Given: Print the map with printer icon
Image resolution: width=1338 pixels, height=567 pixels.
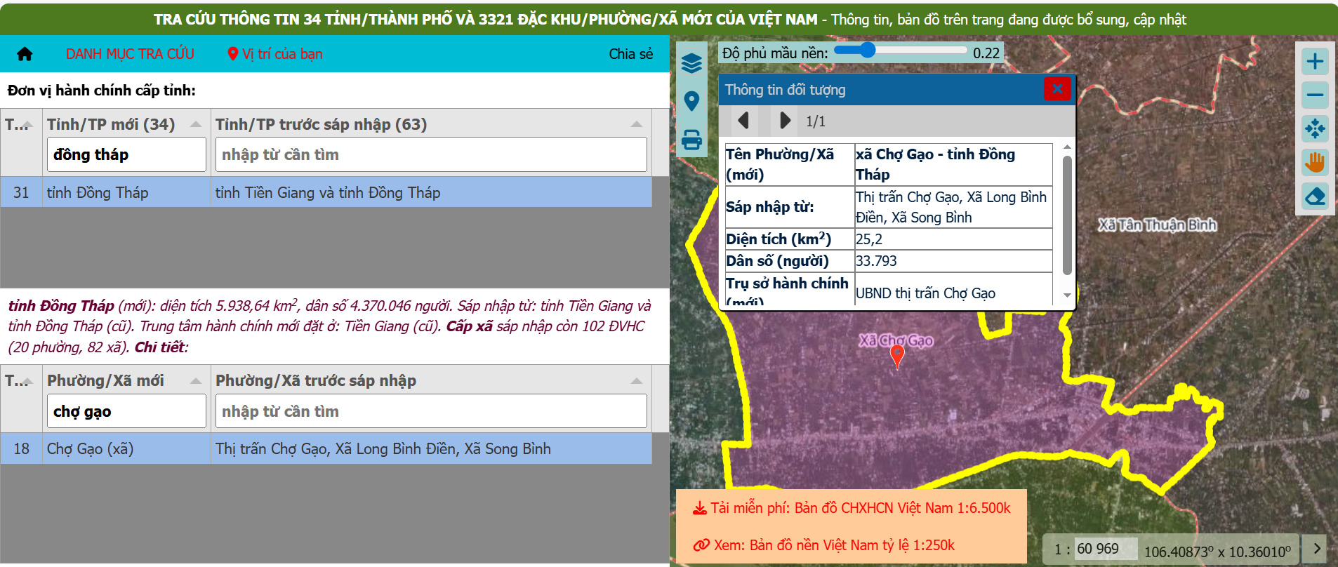Looking at the screenshot, I should click(x=691, y=140).
